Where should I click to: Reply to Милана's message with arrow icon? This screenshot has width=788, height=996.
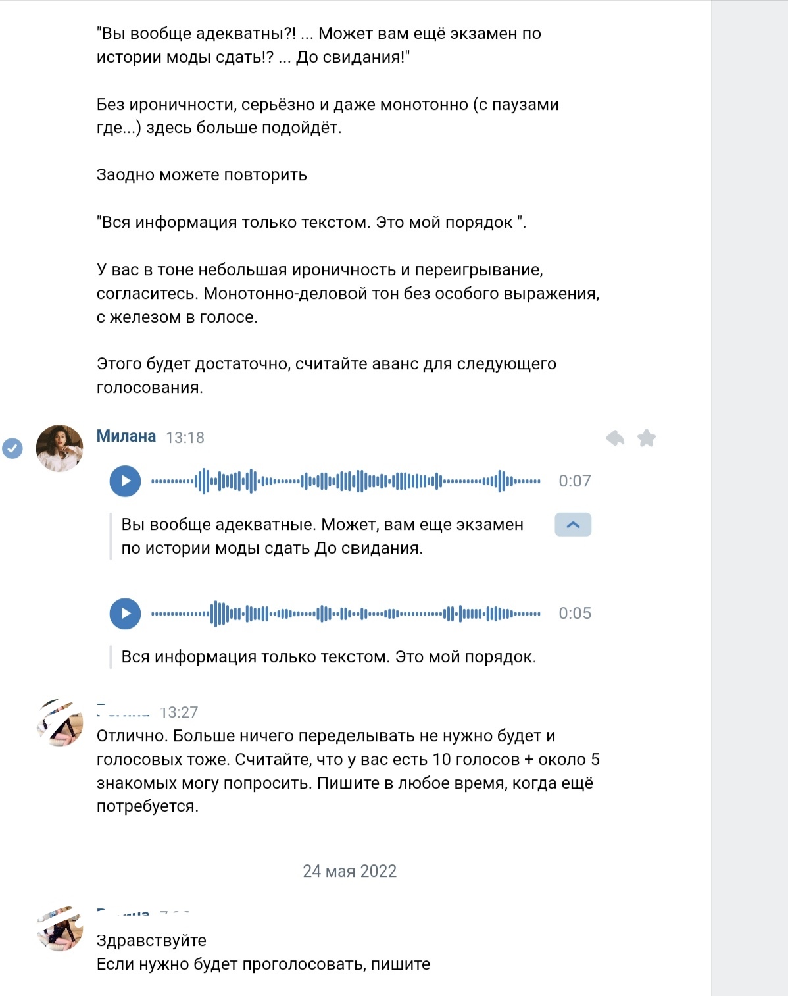[615, 438]
